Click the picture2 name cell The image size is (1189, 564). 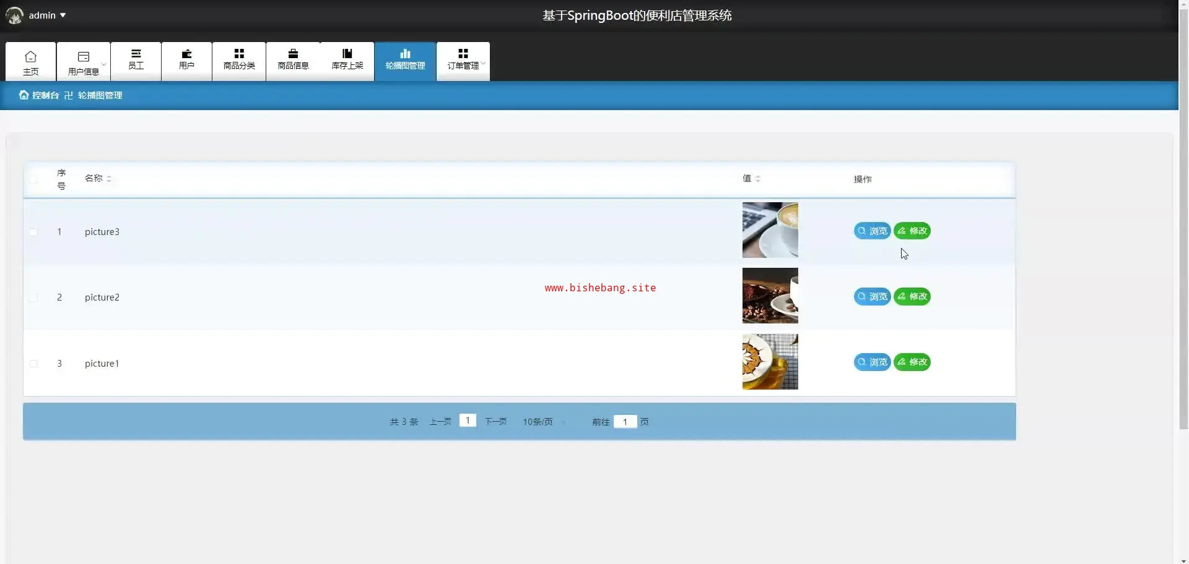[102, 297]
